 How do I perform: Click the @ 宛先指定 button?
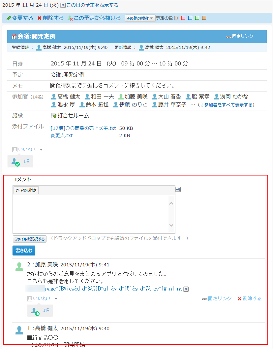[26, 190]
